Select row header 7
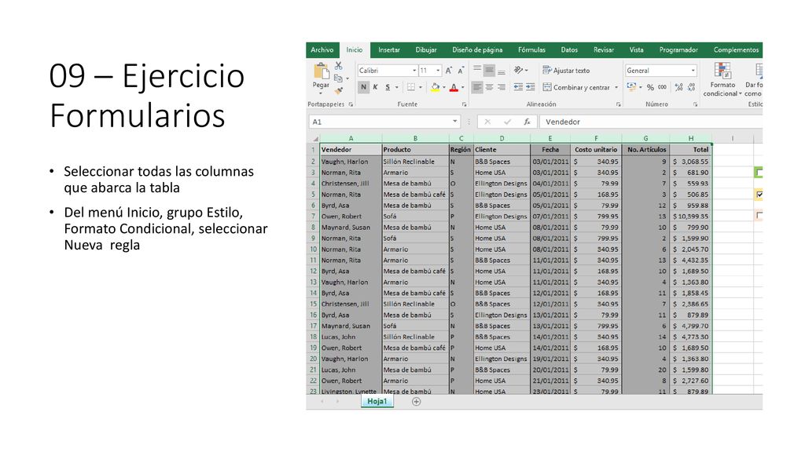The height and width of the screenshot is (452, 805). 313,217
